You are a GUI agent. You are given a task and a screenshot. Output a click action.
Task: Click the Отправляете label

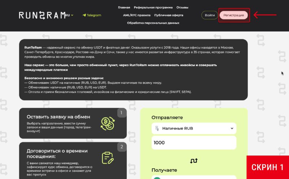[167, 117]
